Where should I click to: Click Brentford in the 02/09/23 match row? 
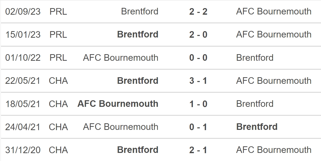(x=140, y=11)
